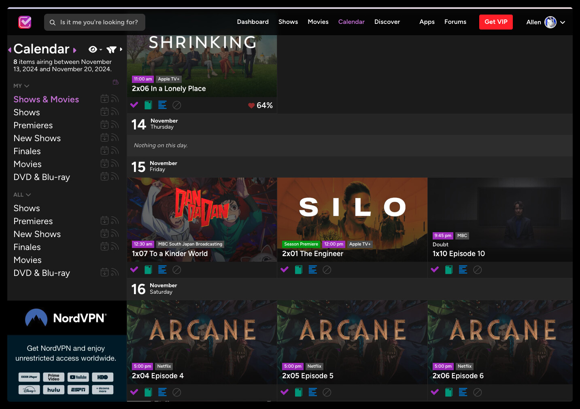The image size is (580, 409).
Task: Click the RSS icon for All DVD & Blu-ray
Action: click(115, 272)
